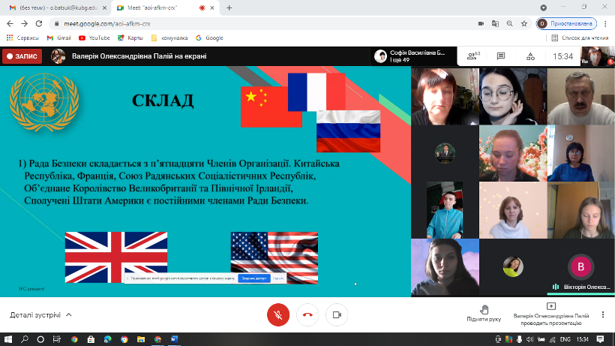Click Софія Василівна and 49 others chip

point(414,56)
